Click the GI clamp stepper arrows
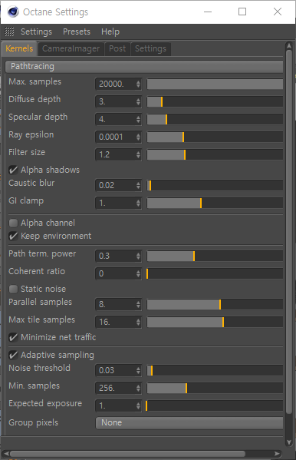This screenshot has height=460, width=296. click(138, 203)
